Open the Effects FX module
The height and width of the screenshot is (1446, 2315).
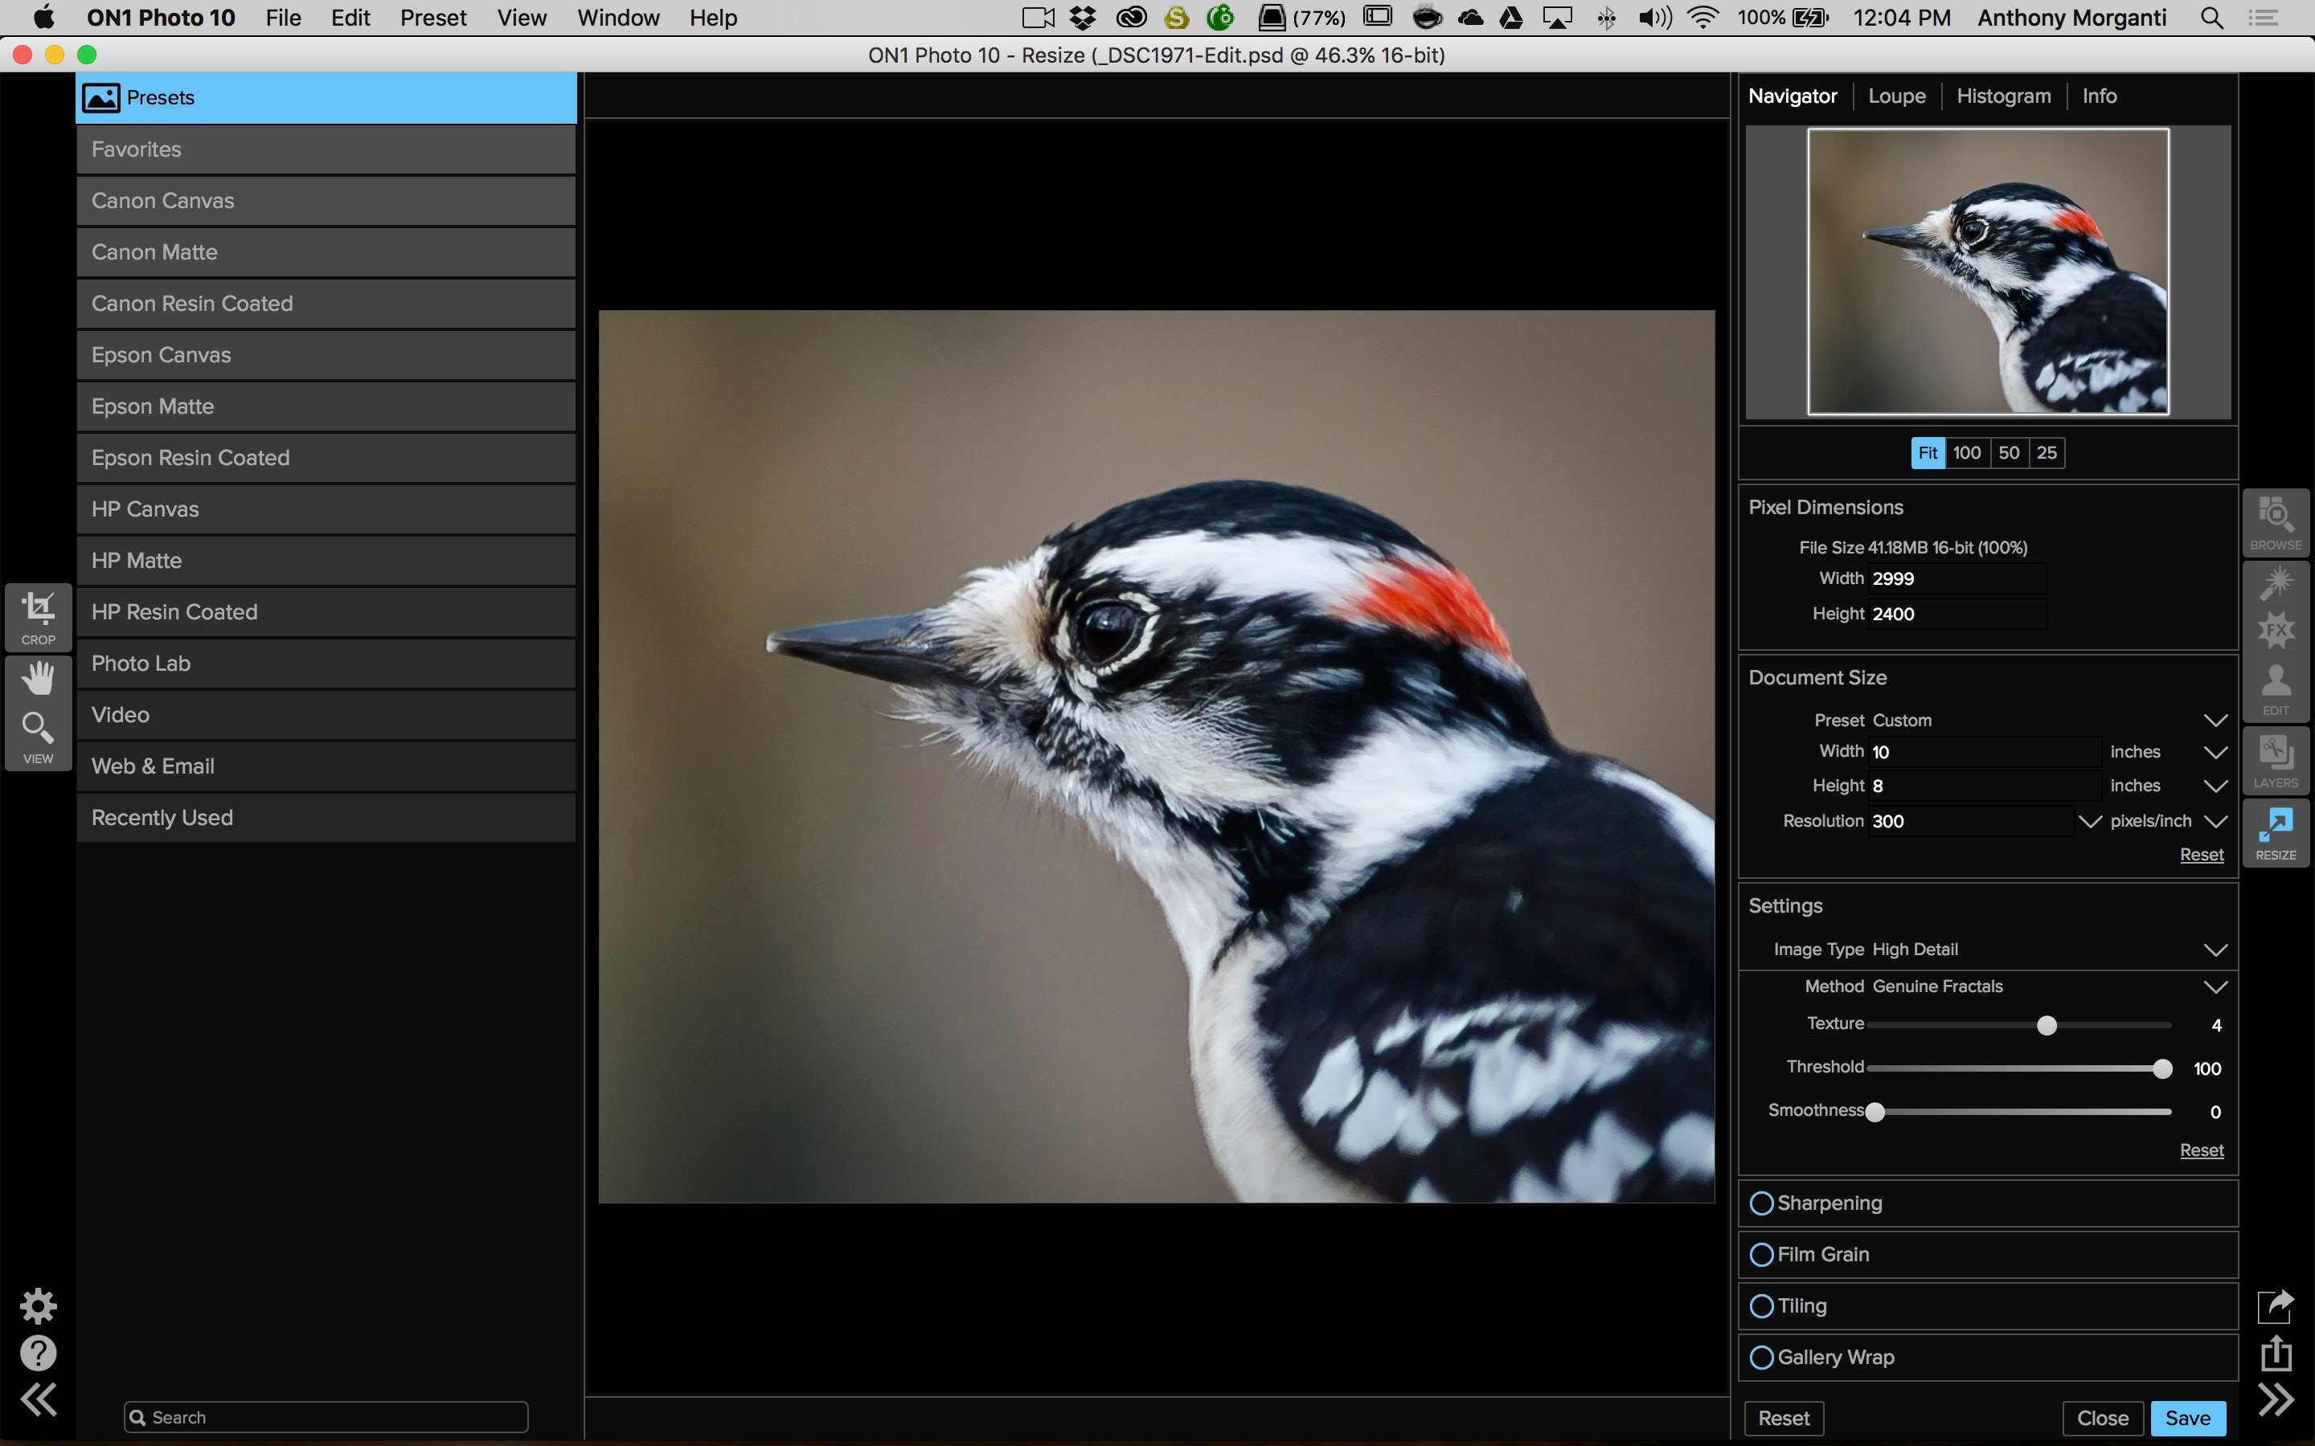pos(2275,631)
